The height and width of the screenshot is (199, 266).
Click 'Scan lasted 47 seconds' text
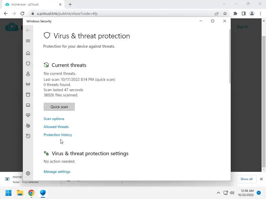point(63,90)
